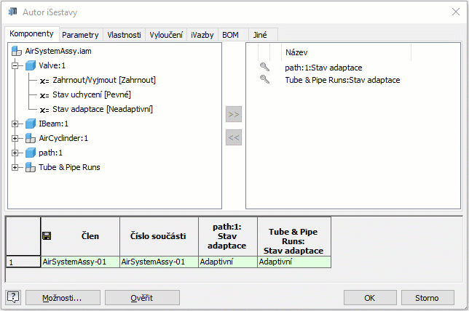Click the AirCyclinder:1 assembly icon
This screenshot has height=311, width=469.
pos(31,138)
